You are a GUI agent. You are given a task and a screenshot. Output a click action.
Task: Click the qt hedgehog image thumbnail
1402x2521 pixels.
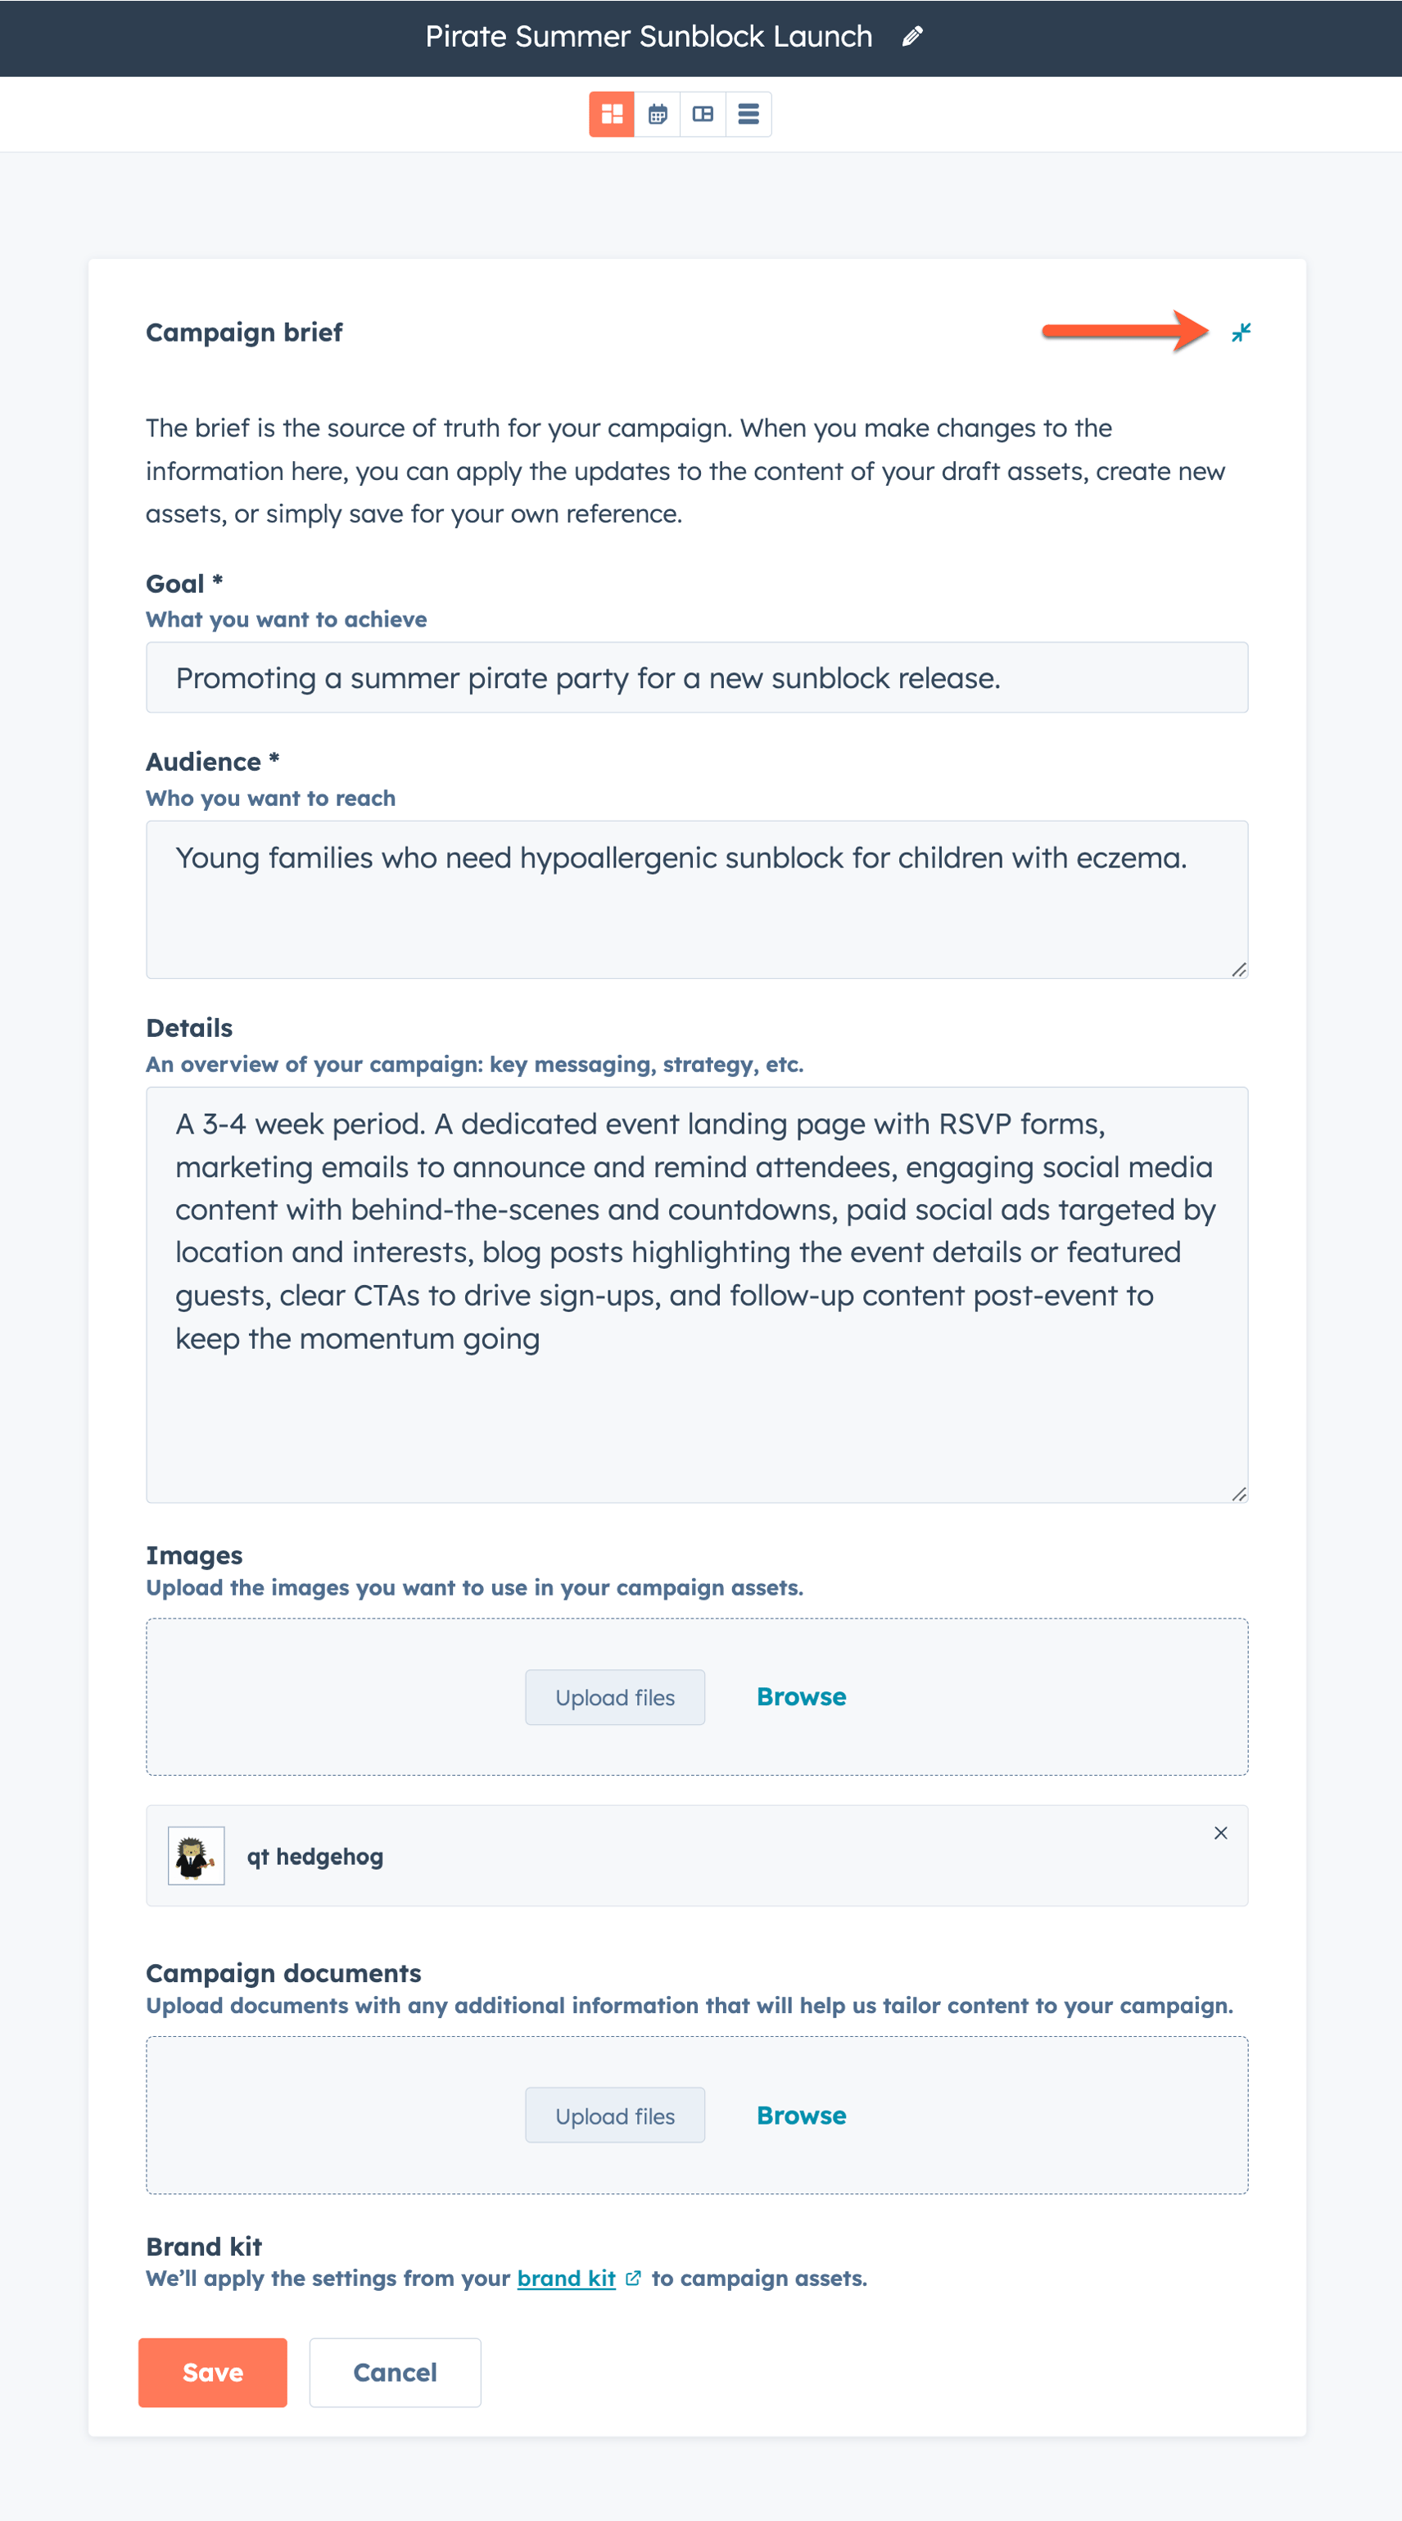point(196,1854)
